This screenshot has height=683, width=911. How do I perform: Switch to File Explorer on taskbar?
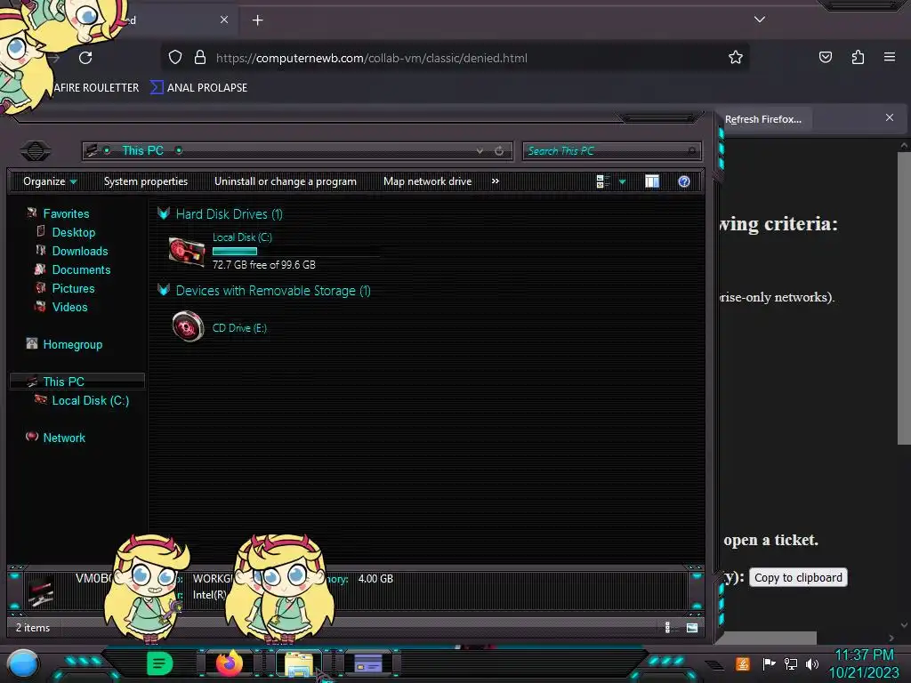point(299,663)
